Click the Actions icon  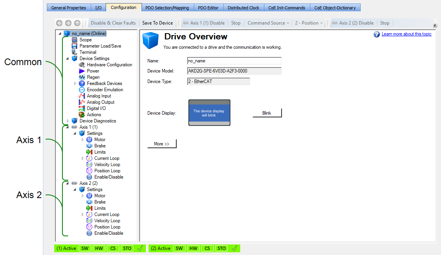pyautogui.click(x=82, y=114)
